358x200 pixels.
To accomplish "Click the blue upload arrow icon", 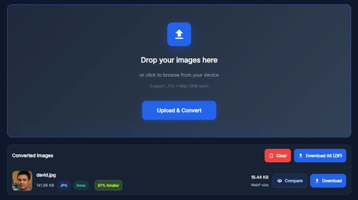I will coord(179,34).
